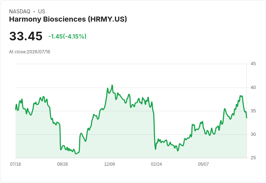266x183 pixels.
Task: Click the 09/26 date axis label
Action: coord(63,164)
